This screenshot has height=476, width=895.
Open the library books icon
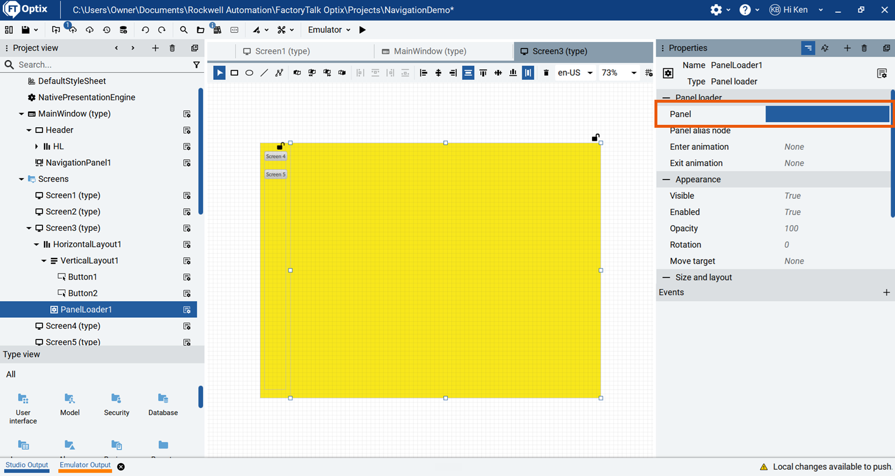pyautogui.click(x=217, y=30)
